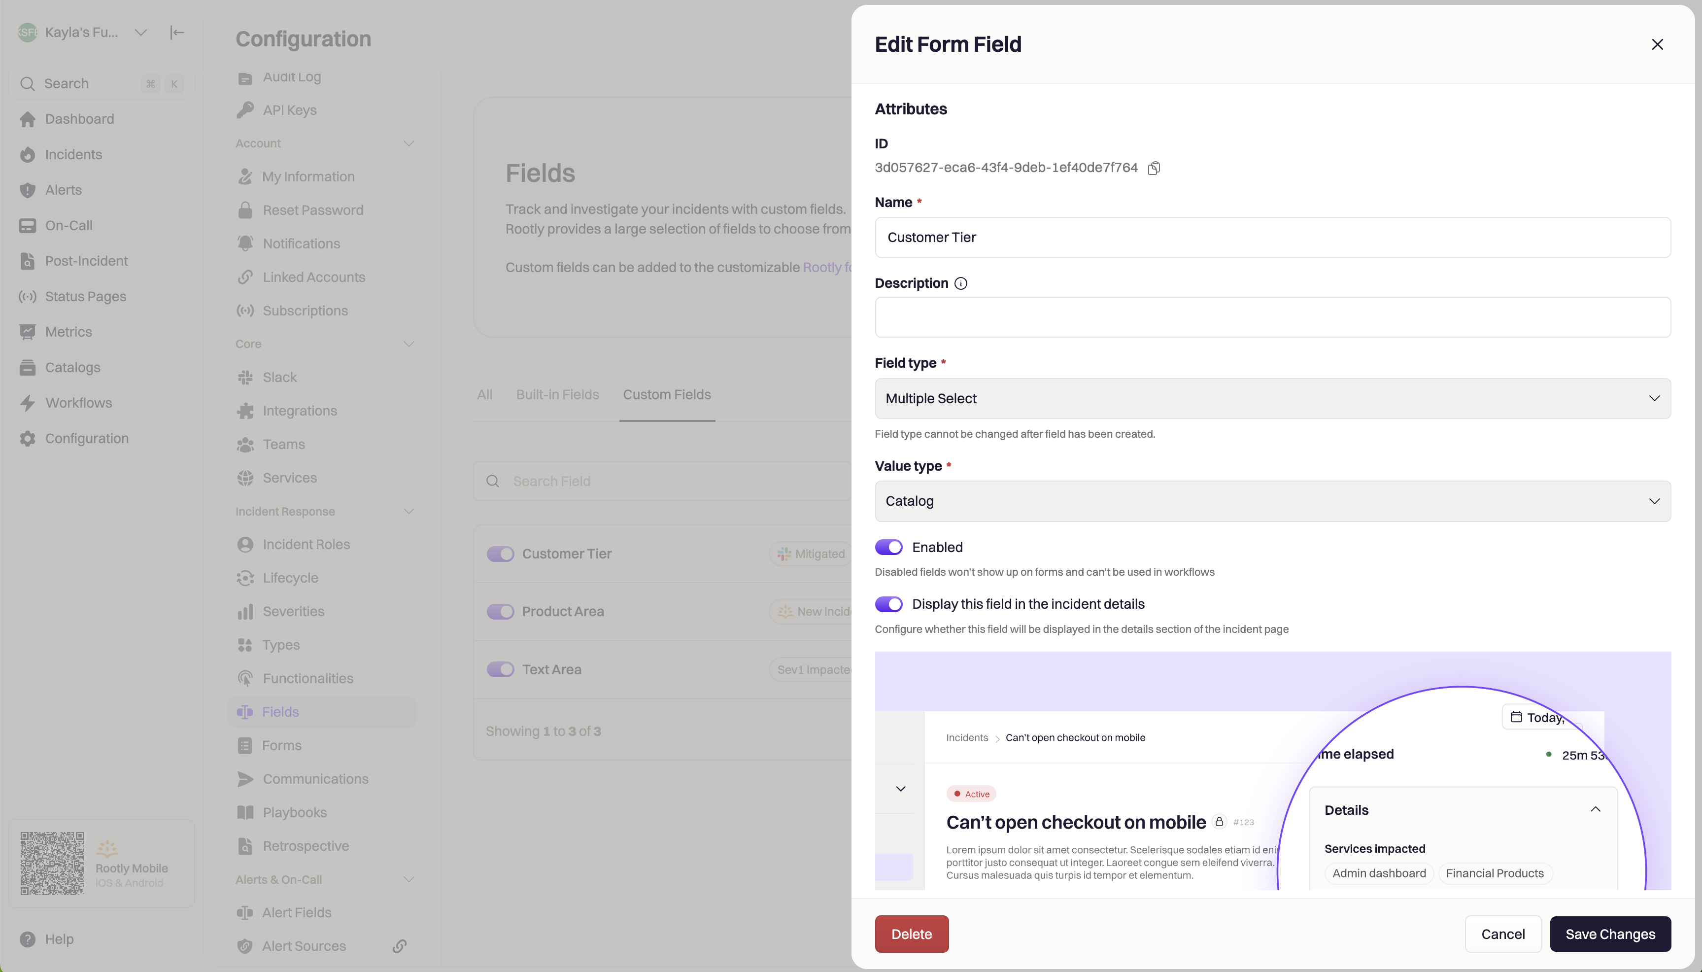This screenshot has height=972, width=1702.
Task: Select the Custom Fields tab
Action: click(667, 394)
